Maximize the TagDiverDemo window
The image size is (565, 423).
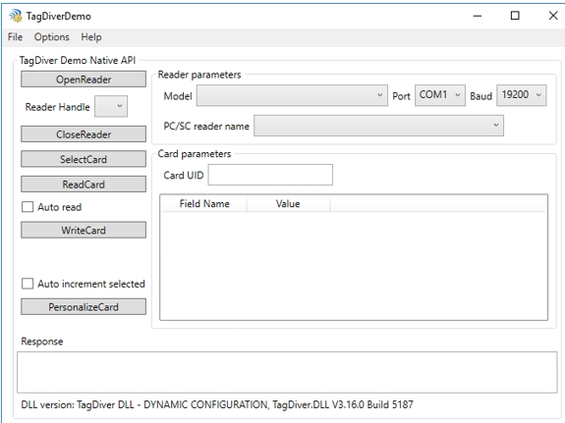(x=515, y=16)
